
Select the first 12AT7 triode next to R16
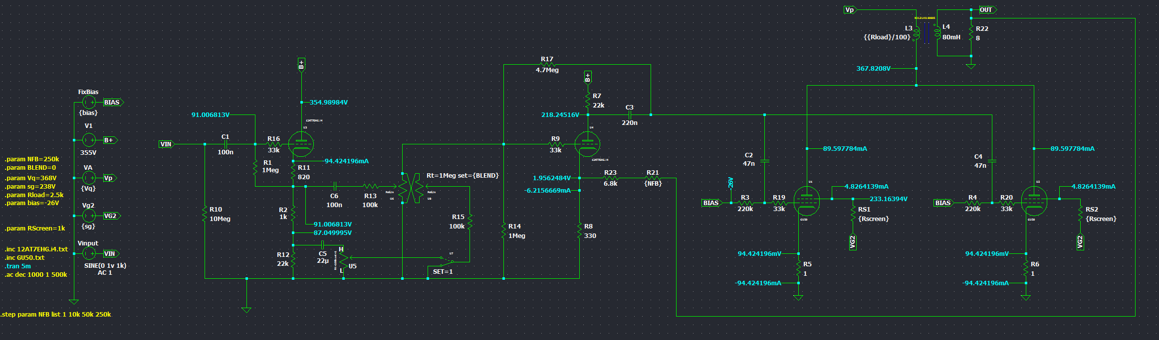[301, 144]
